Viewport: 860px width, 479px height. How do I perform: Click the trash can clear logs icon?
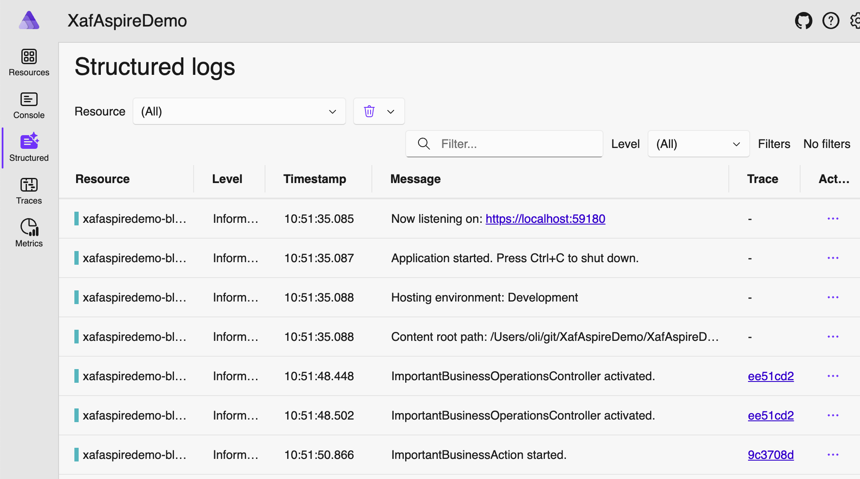coord(369,112)
